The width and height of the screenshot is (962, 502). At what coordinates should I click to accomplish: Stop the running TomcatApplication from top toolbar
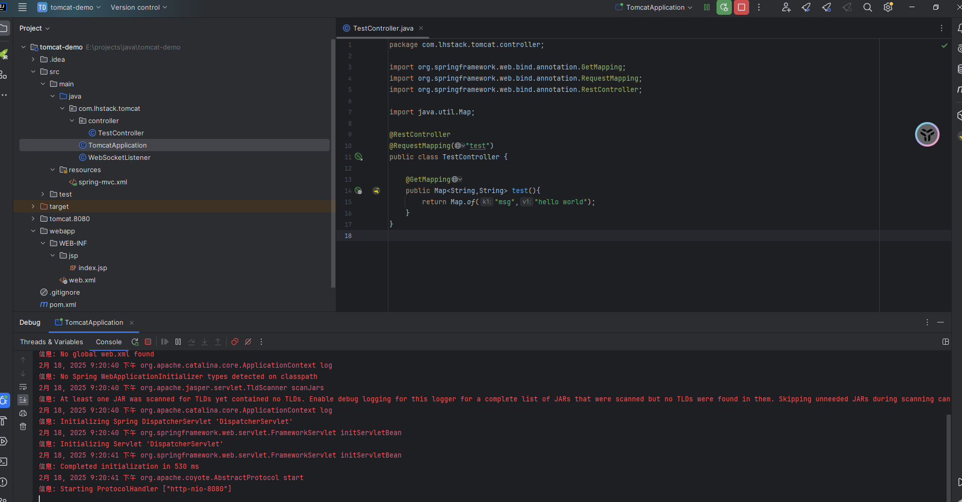[741, 7]
